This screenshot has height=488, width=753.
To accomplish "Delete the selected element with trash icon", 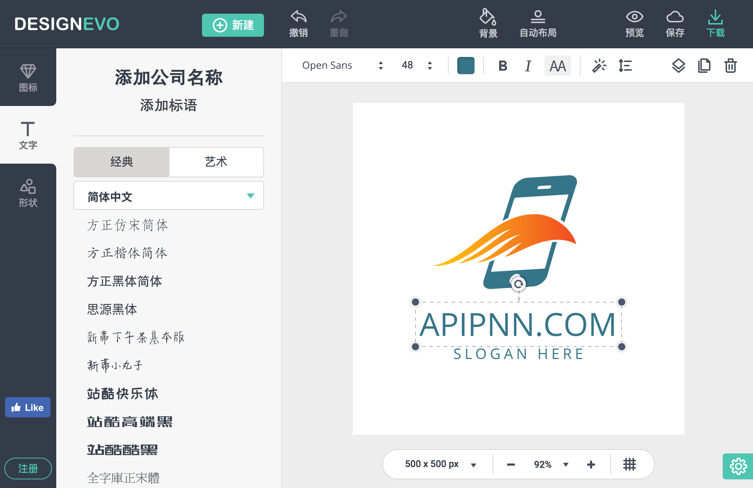I will click(731, 66).
